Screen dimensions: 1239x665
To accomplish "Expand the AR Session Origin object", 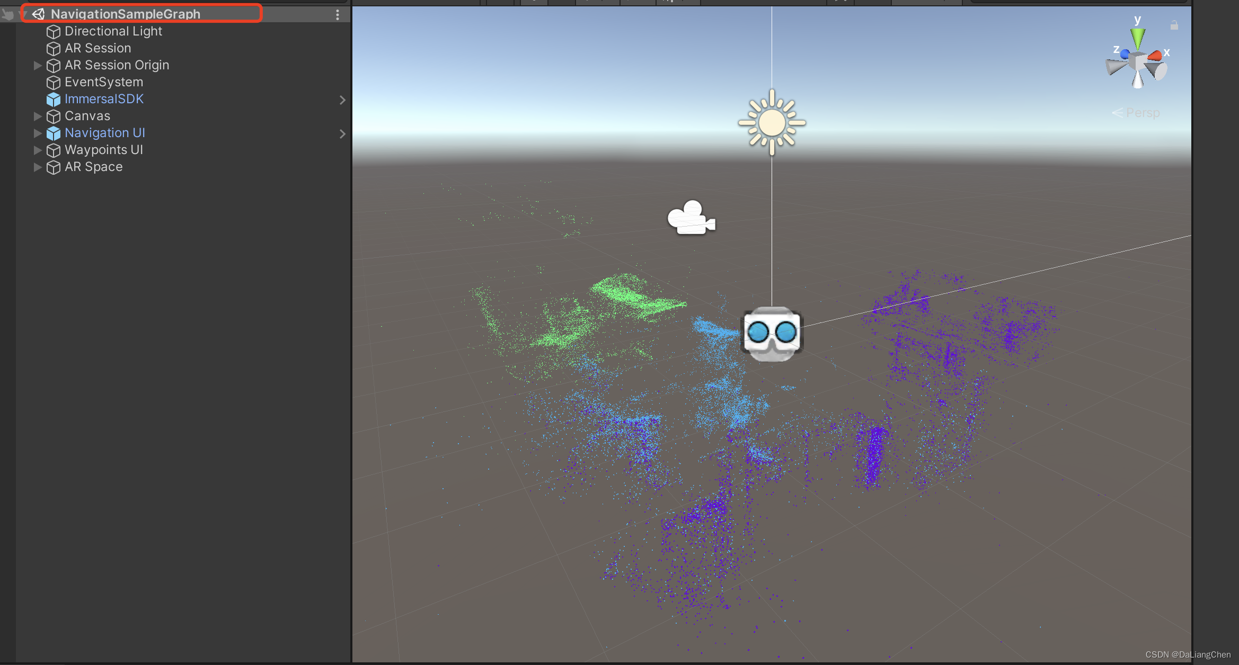I will click(38, 66).
